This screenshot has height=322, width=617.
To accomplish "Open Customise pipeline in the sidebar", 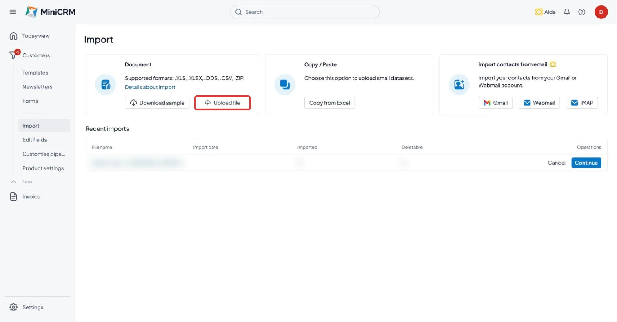I will (x=44, y=154).
